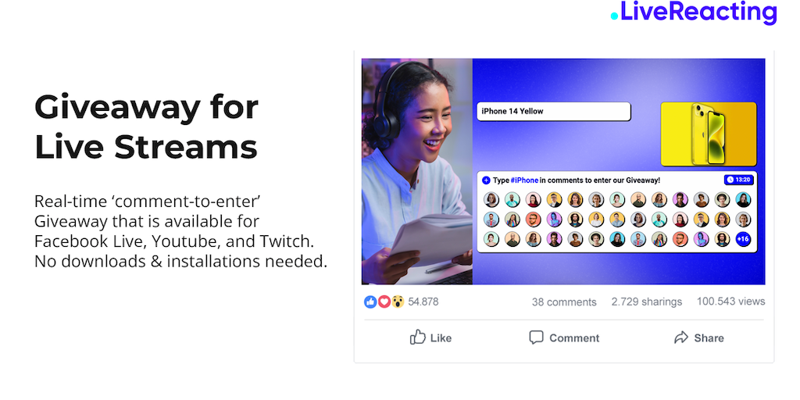Click the red heart reaction emoji
This screenshot has width=800, height=400.
pyautogui.click(x=384, y=302)
